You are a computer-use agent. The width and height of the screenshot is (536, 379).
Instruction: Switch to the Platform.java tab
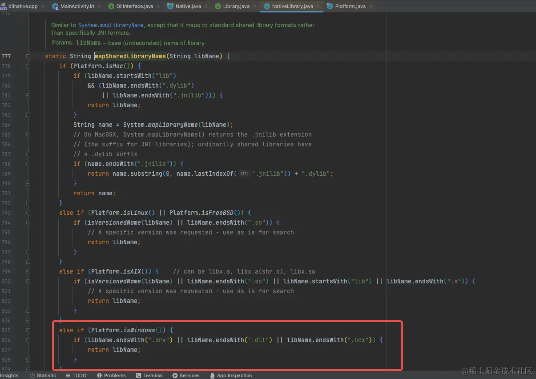(350, 6)
